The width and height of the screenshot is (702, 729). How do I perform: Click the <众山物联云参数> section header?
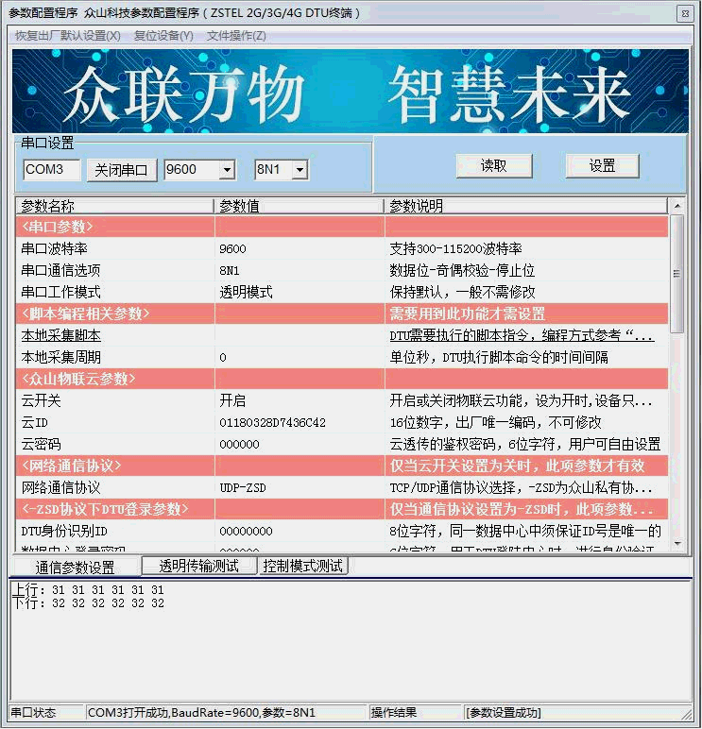[x=342, y=379]
